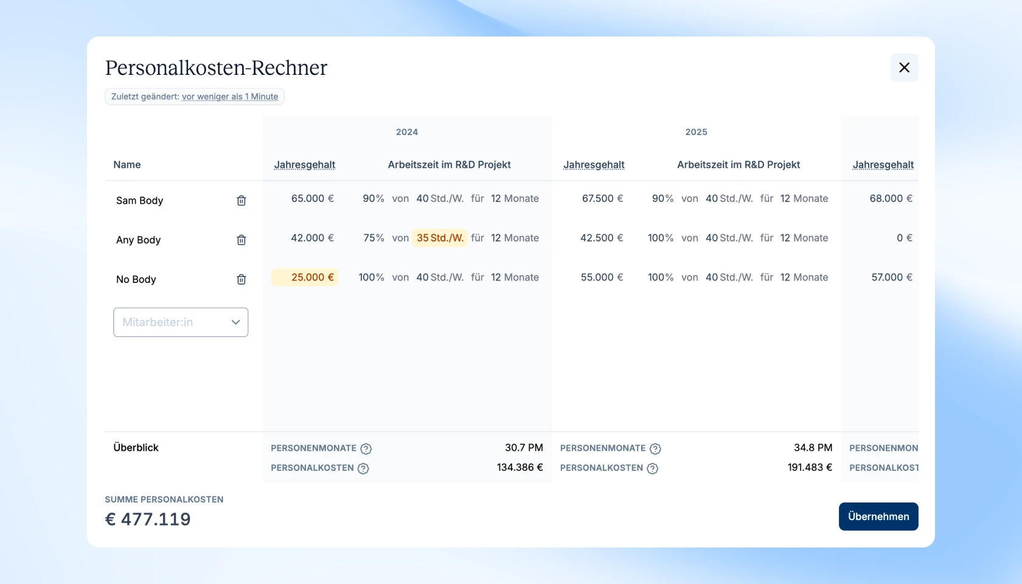The height and width of the screenshot is (584, 1022).
Task: Edit highlighted 35 Std./W. for Any Body
Action: coord(440,238)
